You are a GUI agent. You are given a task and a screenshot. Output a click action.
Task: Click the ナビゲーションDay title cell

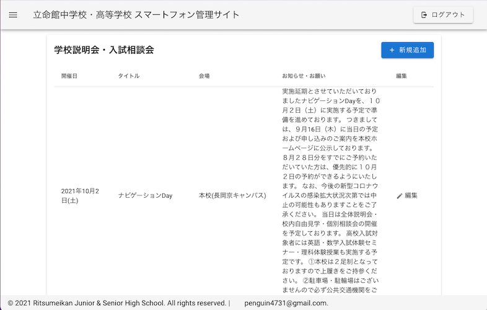click(x=145, y=195)
